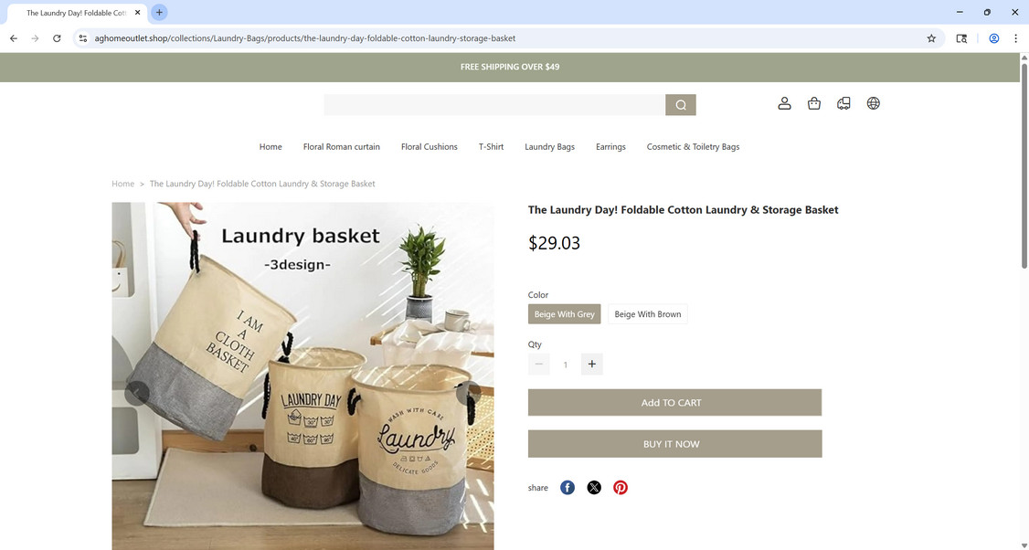Bookmark this page with star icon
The width and height of the screenshot is (1029, 550).
(931, 38)
